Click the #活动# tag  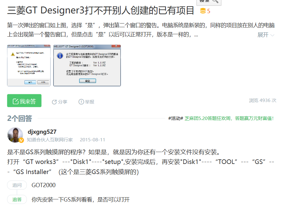176,118
